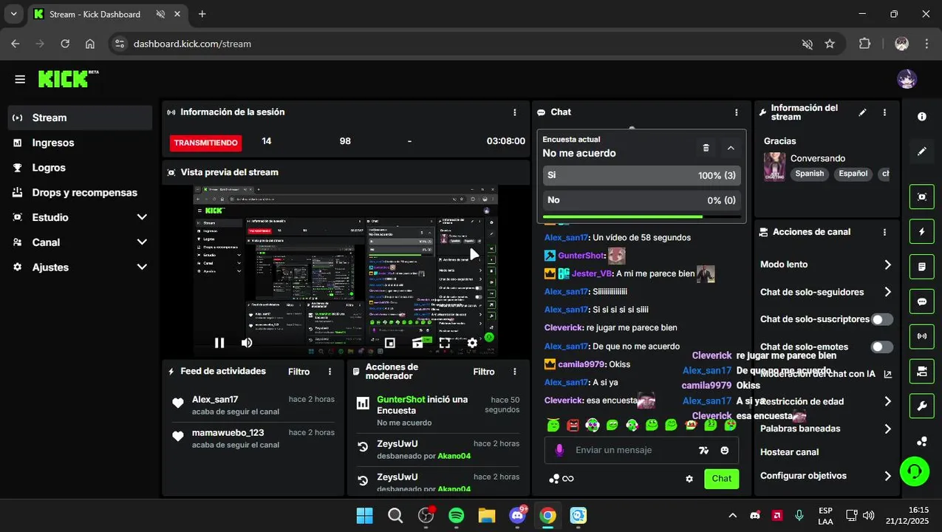Open the emoji picker in chat input
Image resolution: width=942 pixels, height=532 pixels.
pyautogui.click(x=725, y=450)
